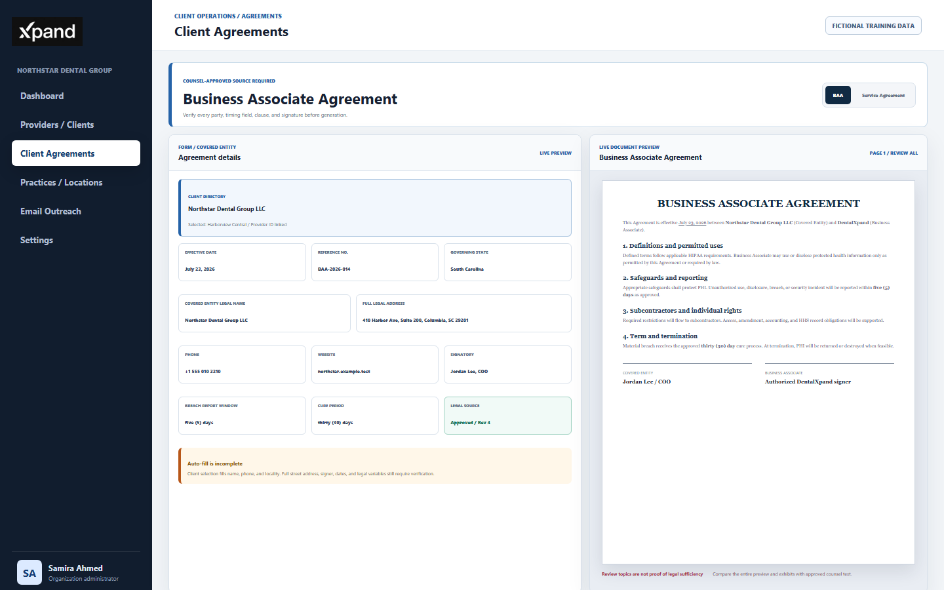The height and width of the screenshot is (590, 944).
Task: Click the CLIENT OPERATIONS / AGREEMENTS breadcrumb
Action: (x=228, y=16)
